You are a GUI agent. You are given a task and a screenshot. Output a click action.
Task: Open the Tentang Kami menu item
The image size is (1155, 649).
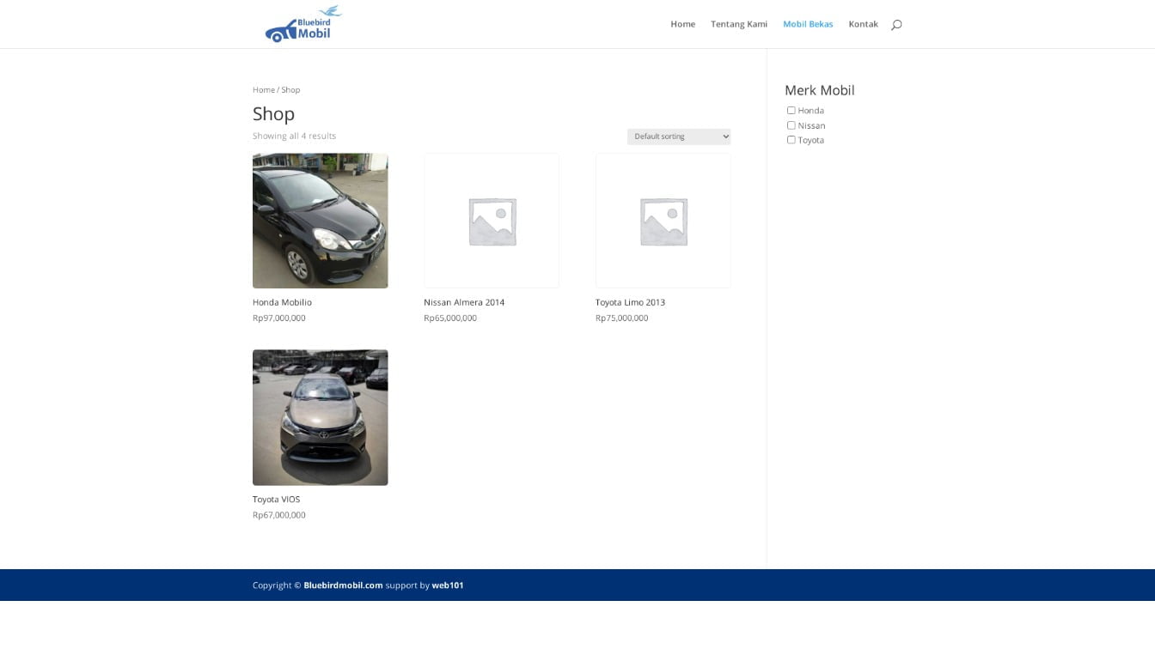tap(739, 24)
